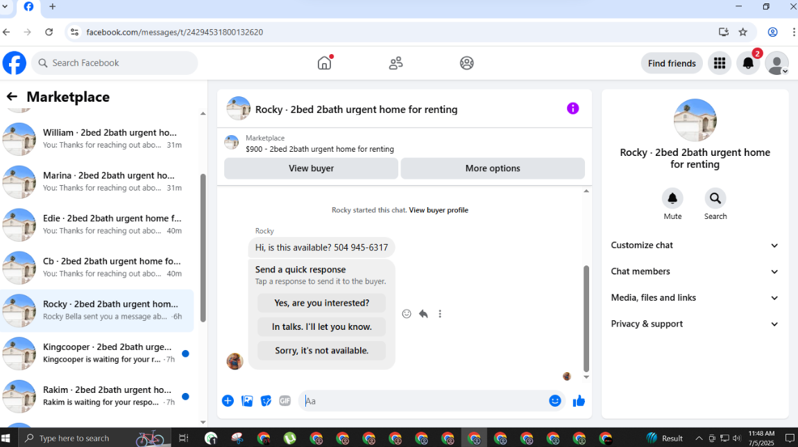Send 'In talks. I'll let you know.' response
Screen dimensions: 798x447
click(322, 327)
